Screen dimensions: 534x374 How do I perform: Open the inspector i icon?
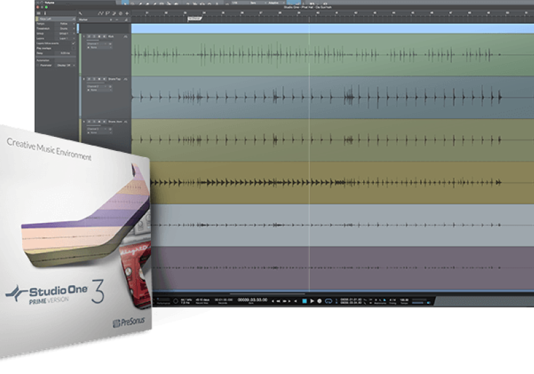point(45,13)
